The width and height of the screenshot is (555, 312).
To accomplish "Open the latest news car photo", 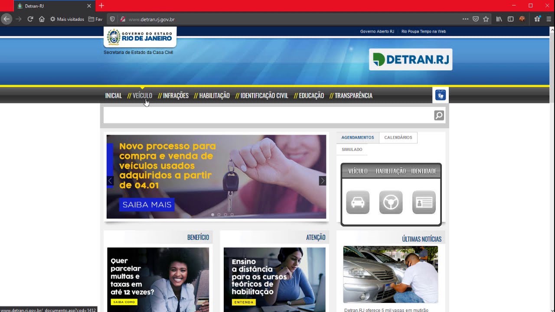I will (x=390, y=275).
